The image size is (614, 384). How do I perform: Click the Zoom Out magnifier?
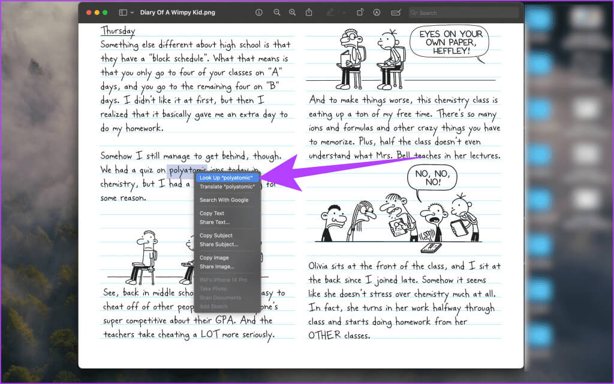click(x=277, y=13)
